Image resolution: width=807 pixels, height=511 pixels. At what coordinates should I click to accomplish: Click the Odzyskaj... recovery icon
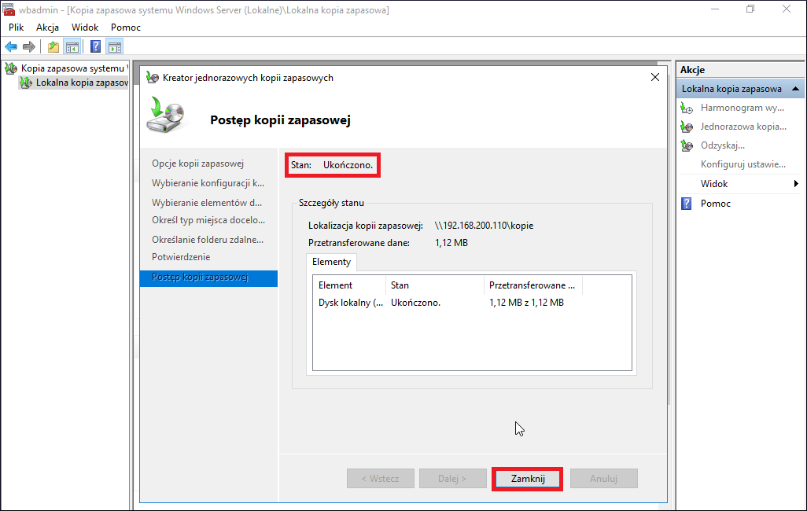coord(687,145)
